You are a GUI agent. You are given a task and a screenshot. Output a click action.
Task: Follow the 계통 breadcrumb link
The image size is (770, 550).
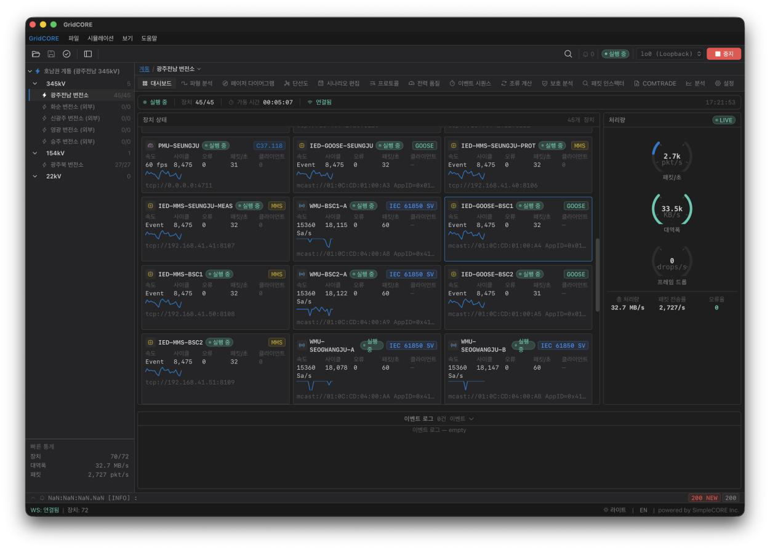tap(145, 69)
